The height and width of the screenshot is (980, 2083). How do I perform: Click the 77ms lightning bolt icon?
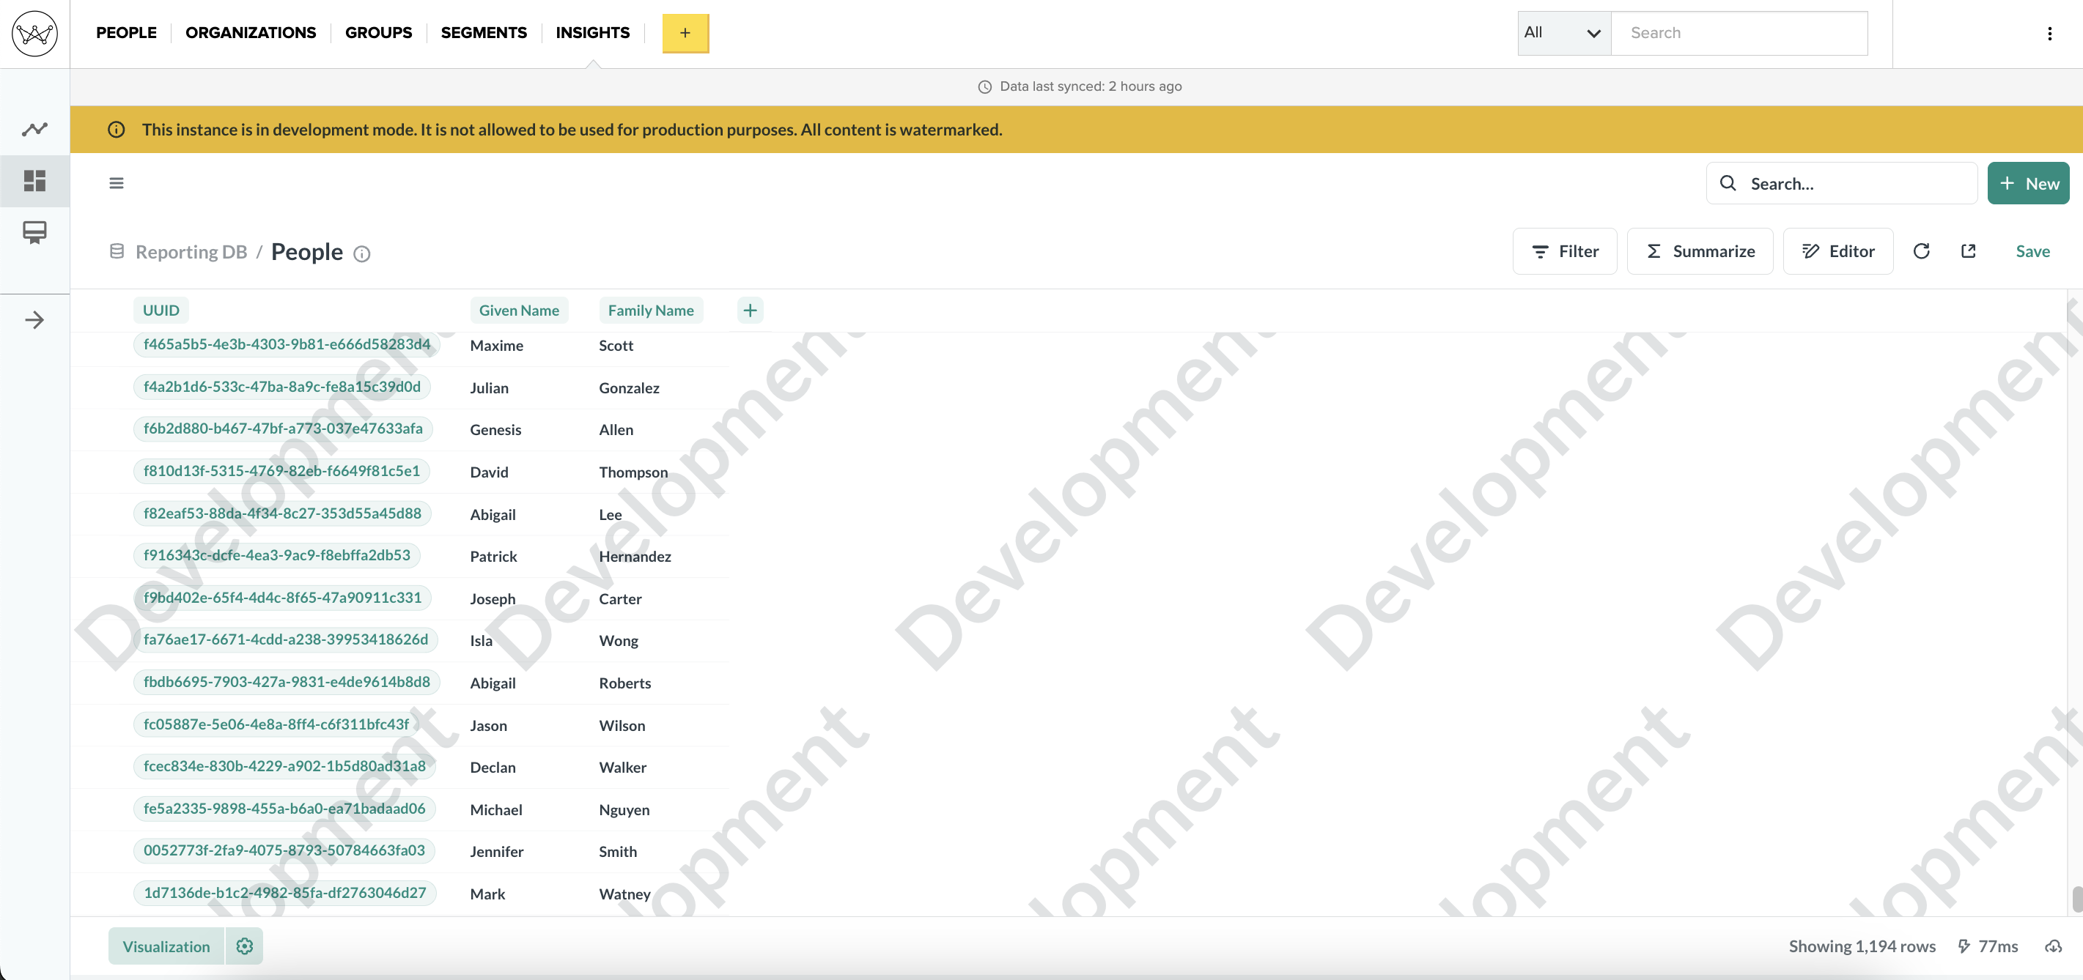click(1964, 946)
